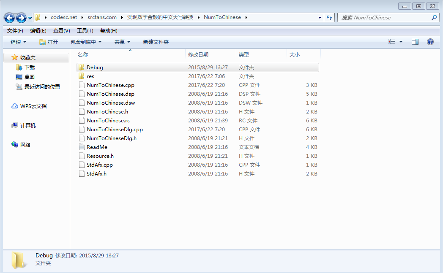443x273 pixels.
Task: Open the 工具(T) menu
Action: tap(85, 31)
